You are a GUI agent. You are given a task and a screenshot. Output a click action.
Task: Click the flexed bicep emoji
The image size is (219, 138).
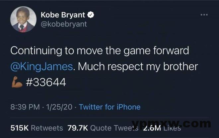click(x=17, y=82)
